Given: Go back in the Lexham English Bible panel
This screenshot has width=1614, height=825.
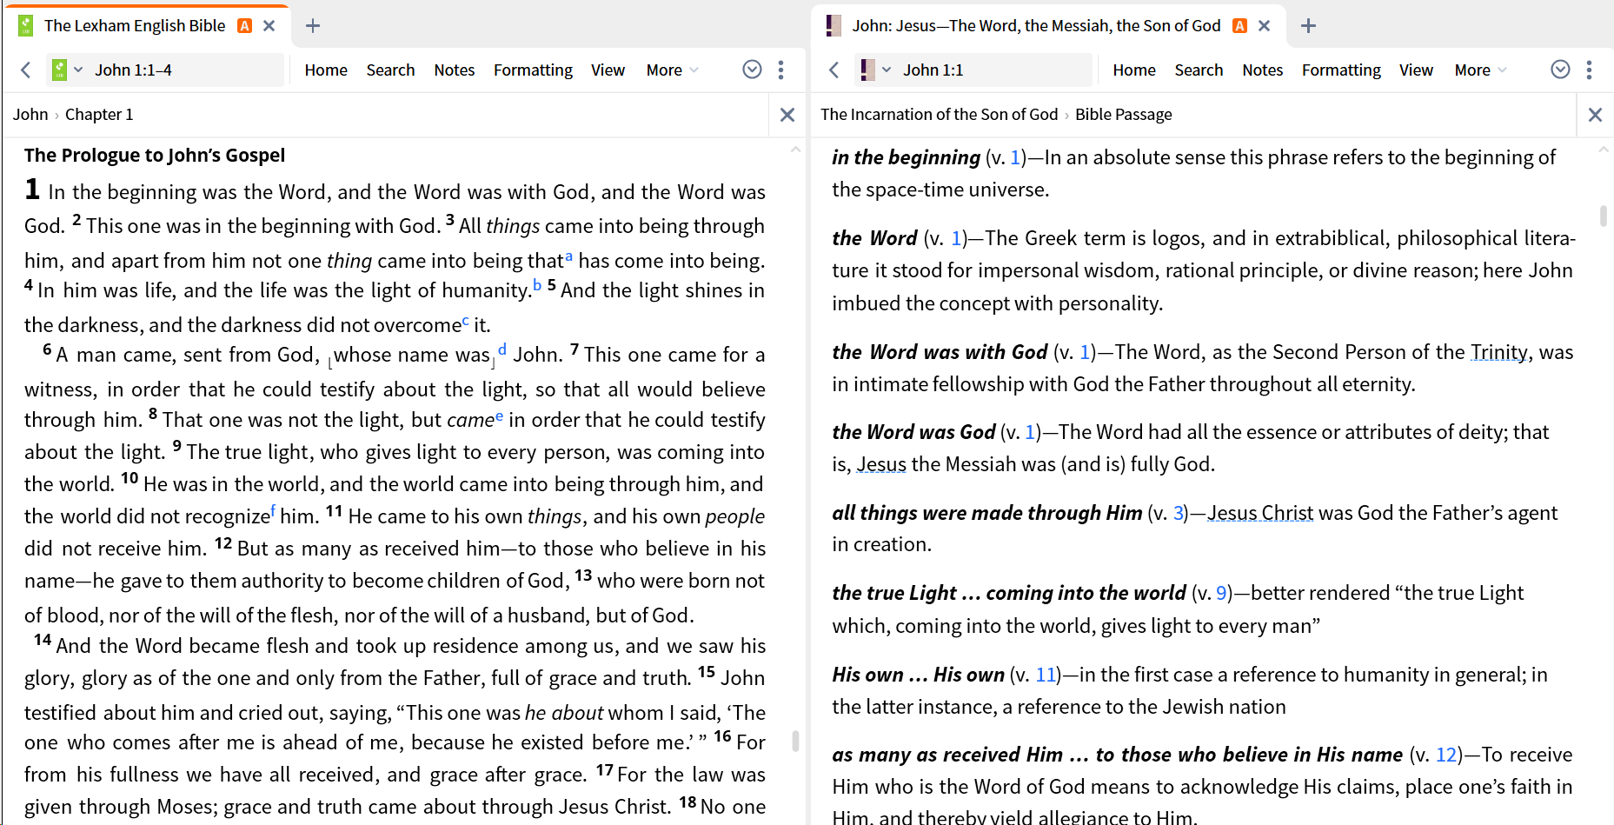Looking at the screenshot, I should coord(26,70).
